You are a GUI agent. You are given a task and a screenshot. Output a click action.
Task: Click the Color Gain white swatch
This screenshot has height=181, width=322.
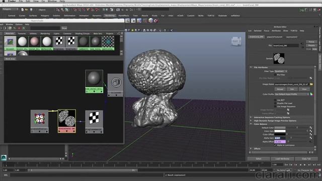280,131
